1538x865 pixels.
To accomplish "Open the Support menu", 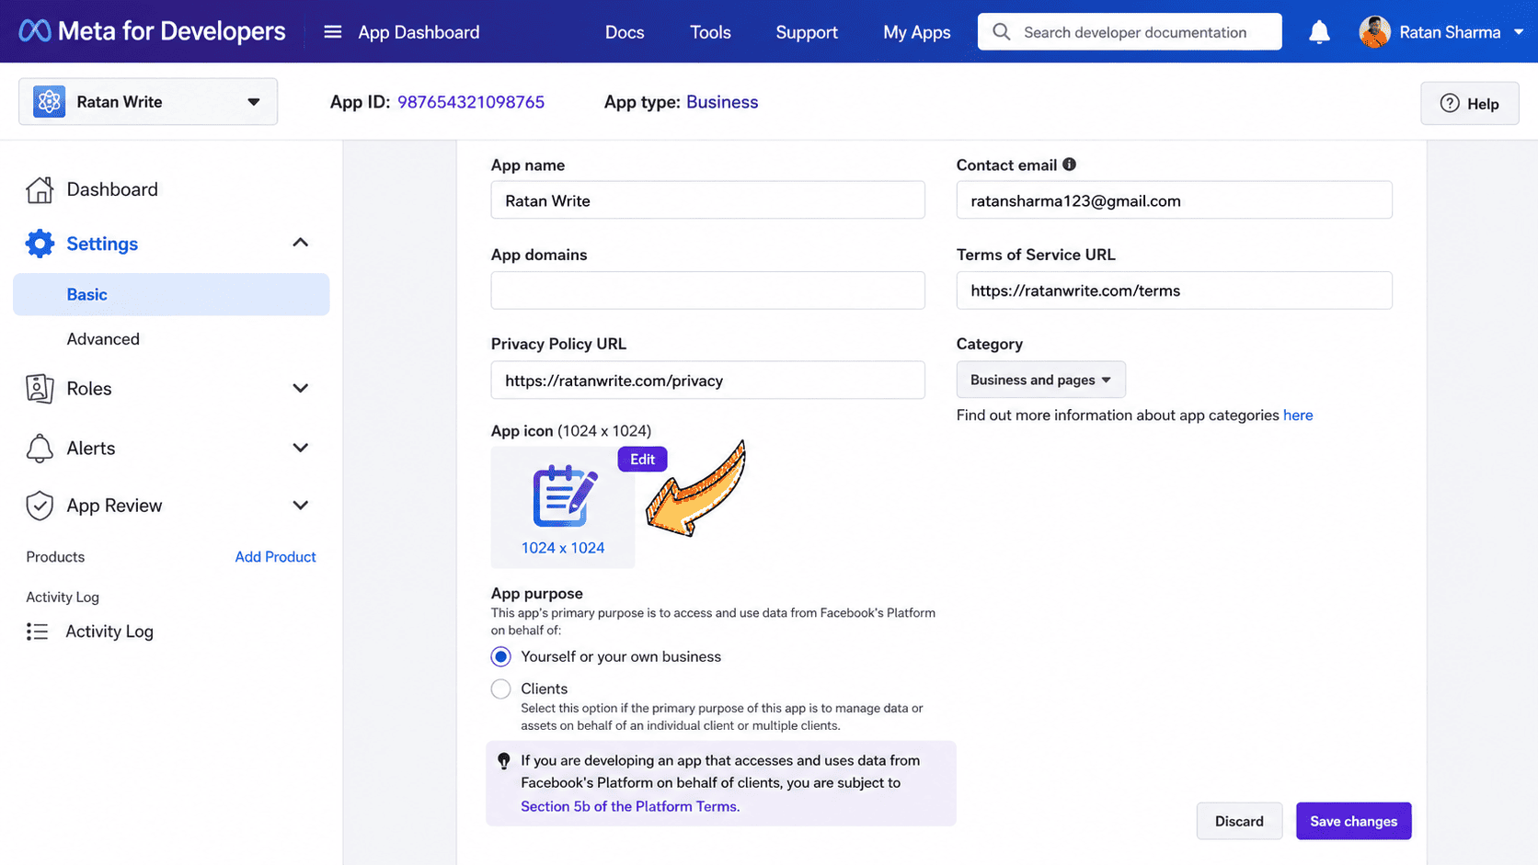I will pyautogui.click(x=807, y=32).
